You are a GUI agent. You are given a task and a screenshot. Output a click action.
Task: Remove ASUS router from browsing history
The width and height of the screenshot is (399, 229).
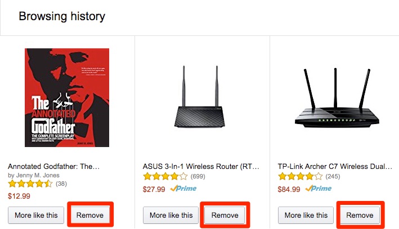click(x=225, y=215)
